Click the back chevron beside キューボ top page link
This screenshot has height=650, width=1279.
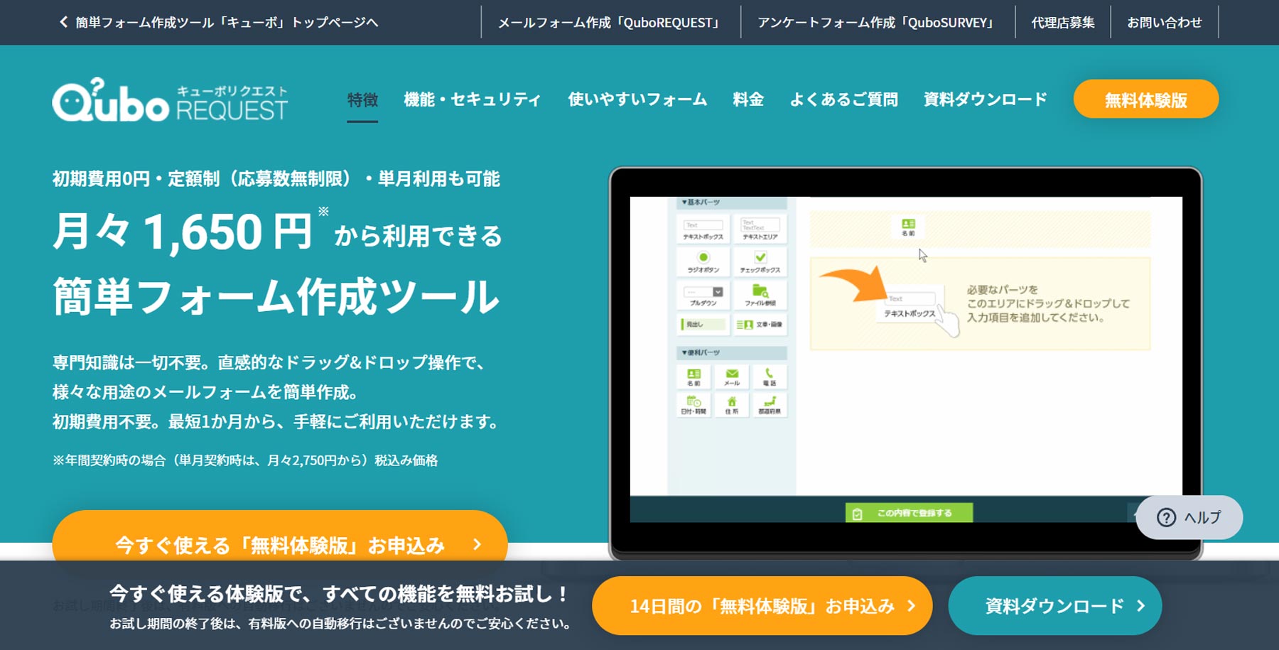[63, 22]
